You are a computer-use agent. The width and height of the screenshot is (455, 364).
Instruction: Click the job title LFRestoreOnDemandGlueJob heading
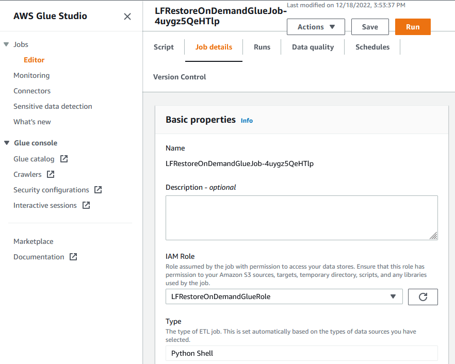221,16
